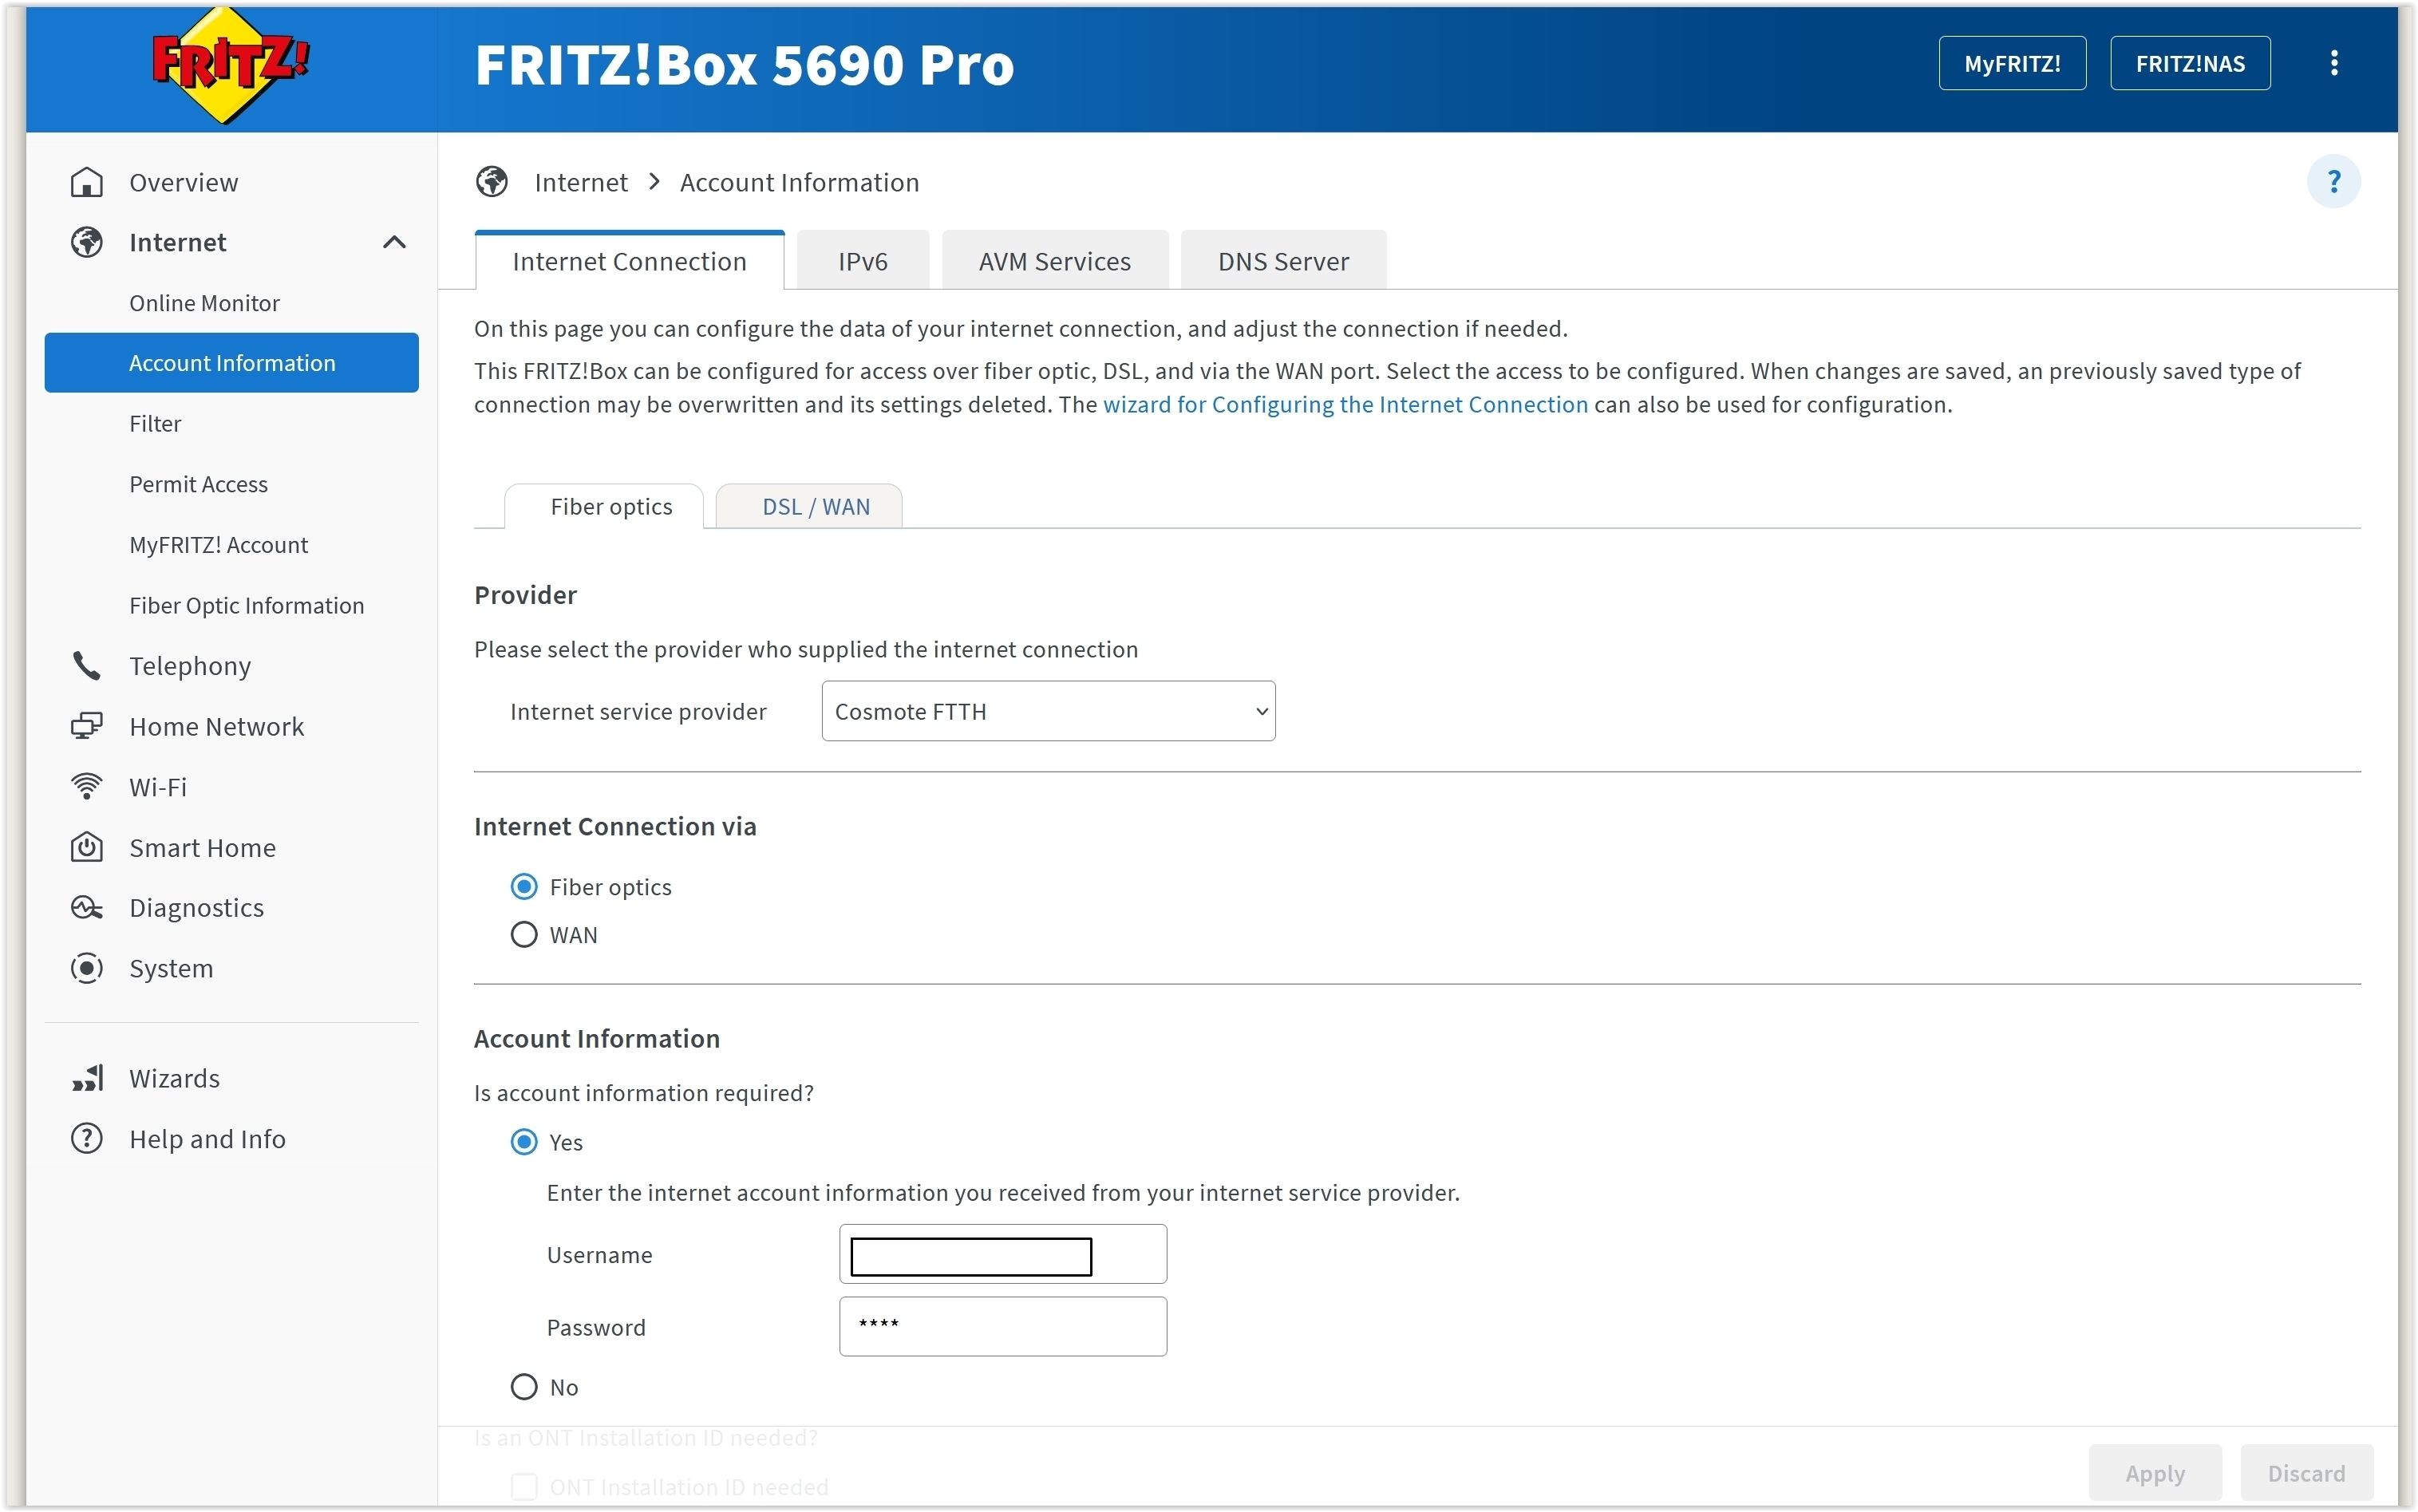Click the Wi-Fi signal icon
This screenshot has height=1512, width=2418.
(87, 787)
